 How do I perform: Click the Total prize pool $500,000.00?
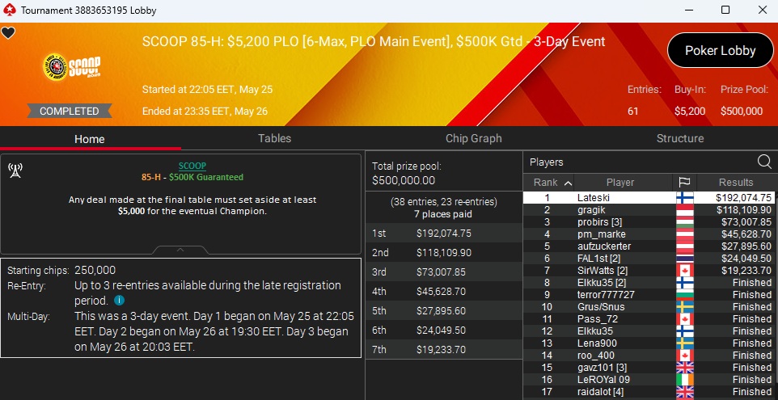(404, 180)
